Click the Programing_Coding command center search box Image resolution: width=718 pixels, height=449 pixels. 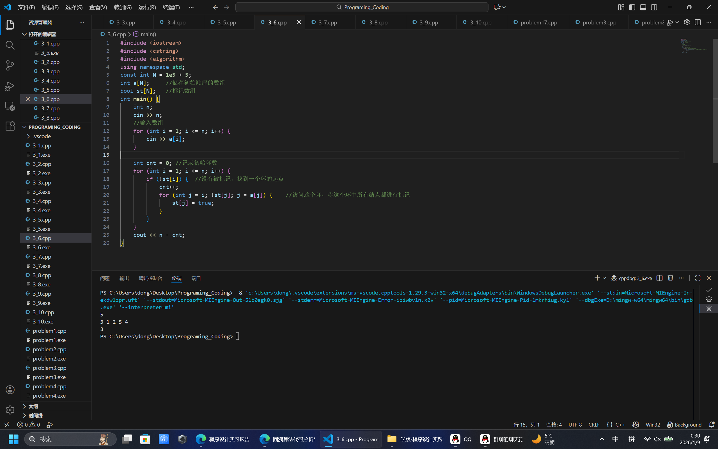362,7
